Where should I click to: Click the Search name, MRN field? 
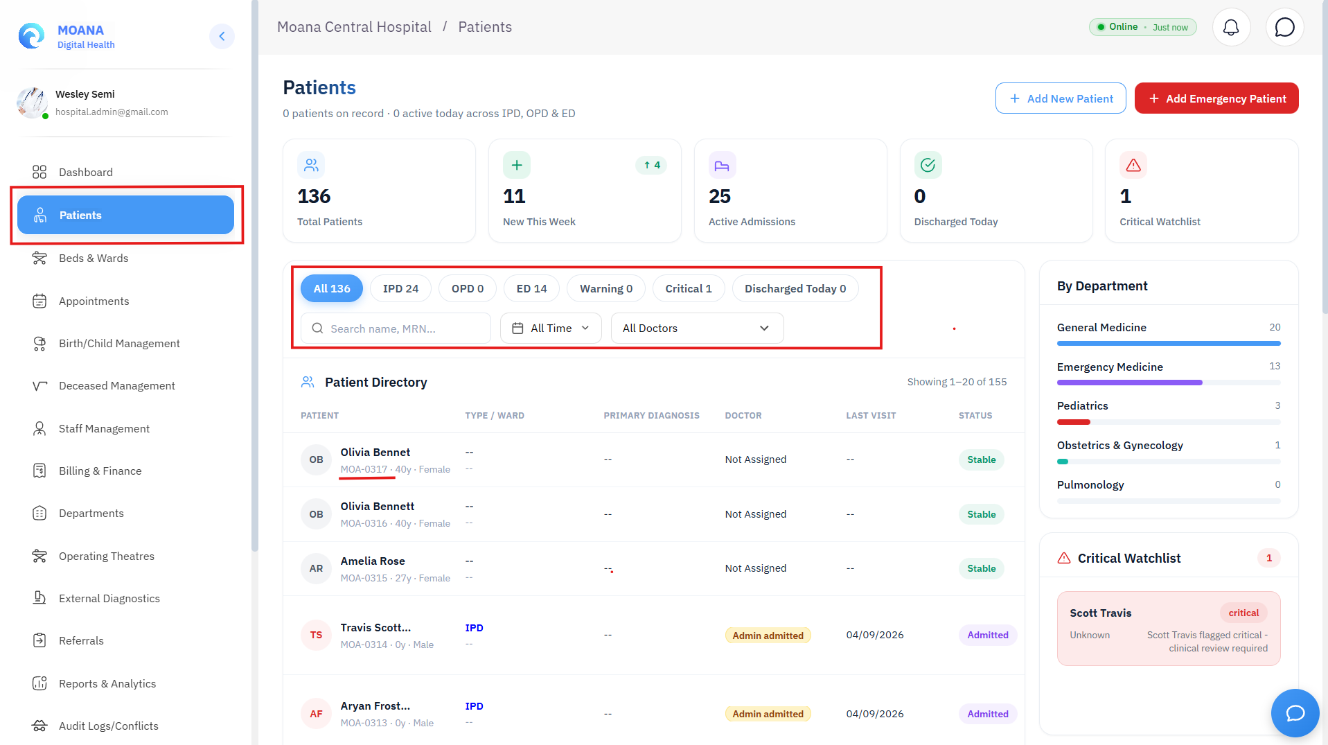[x=396, y=328]
